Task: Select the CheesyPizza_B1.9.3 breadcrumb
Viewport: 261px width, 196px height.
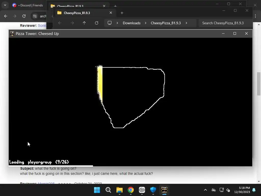Action: click(x=166, y=23)
